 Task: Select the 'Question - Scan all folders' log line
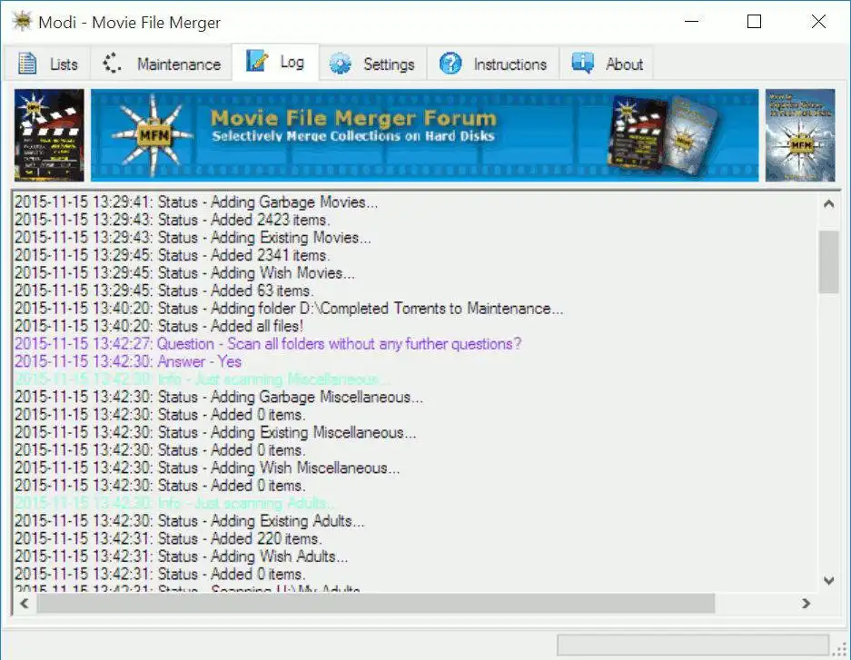pyautogui.click(x=268, y=344)
